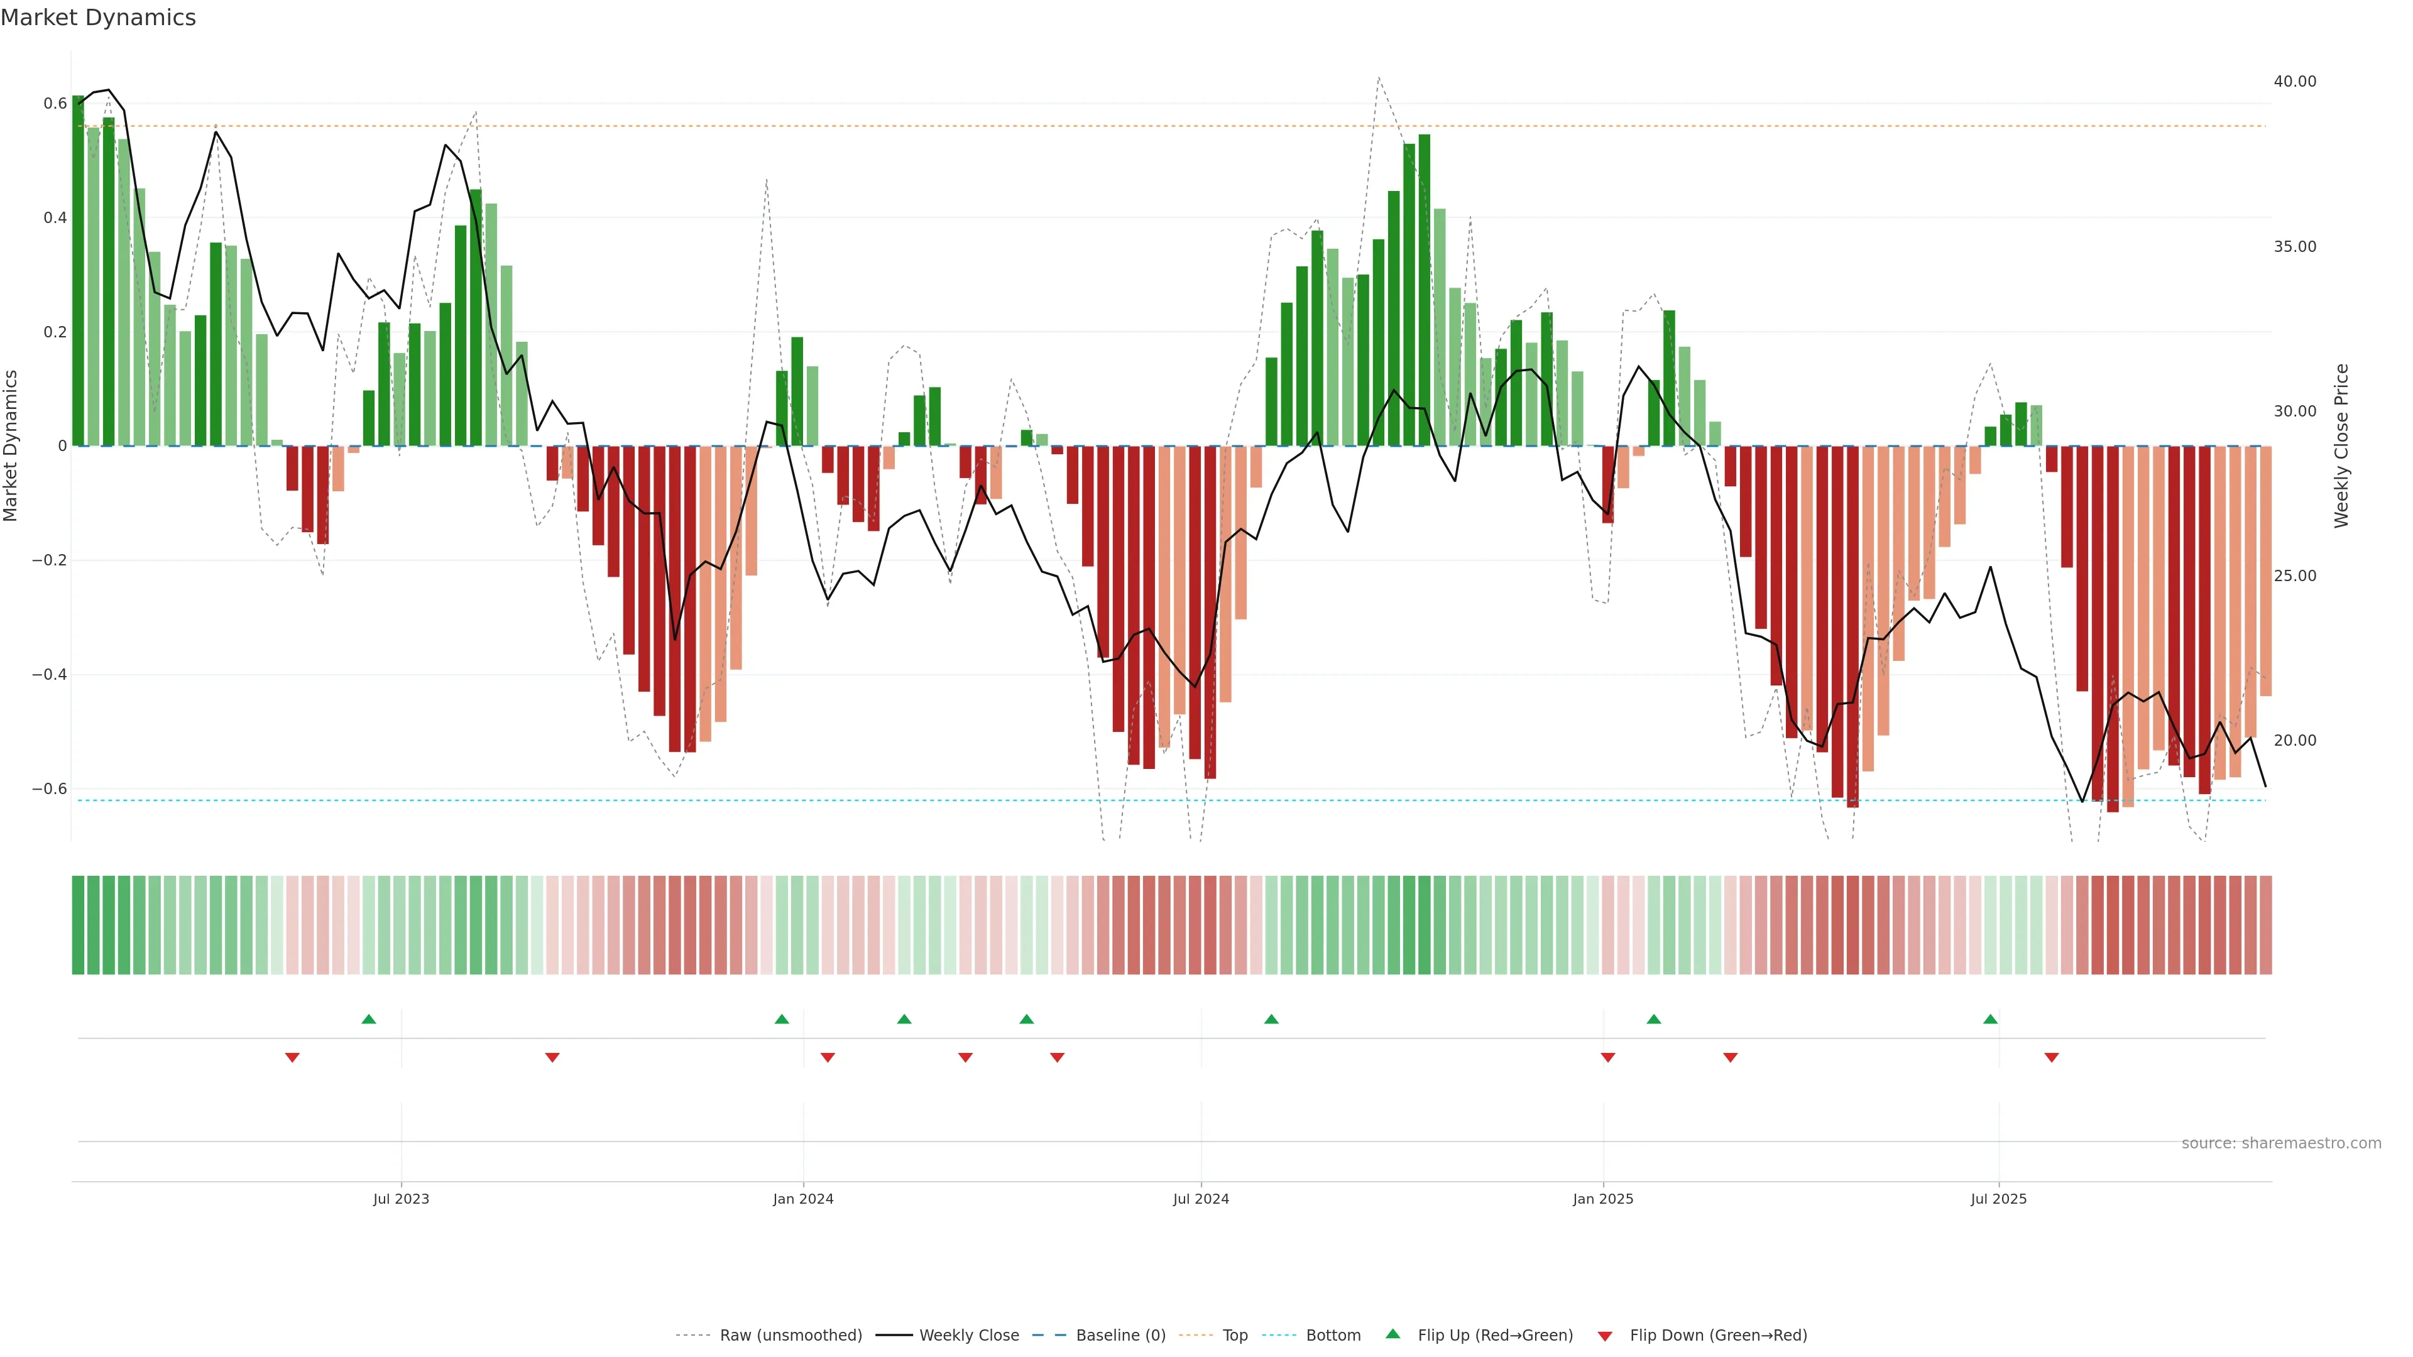Click the Jan 2025 axis label
Image resolution: width=2413 pixels, height=1357 pixels.
click(x=1603, y=1199)
